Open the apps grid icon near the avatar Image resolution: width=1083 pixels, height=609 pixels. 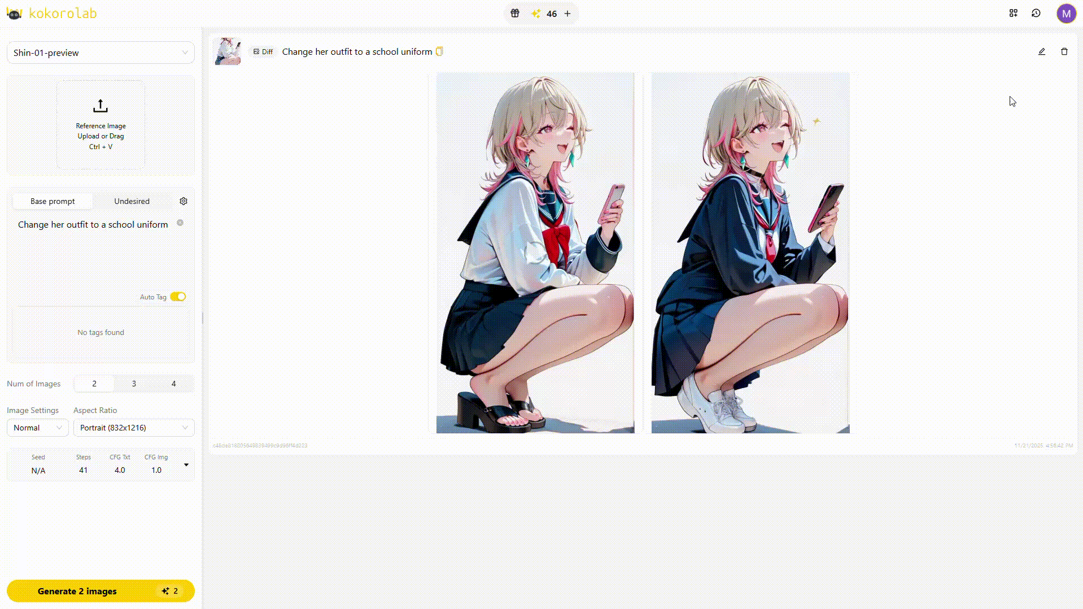pos(1012,12)
